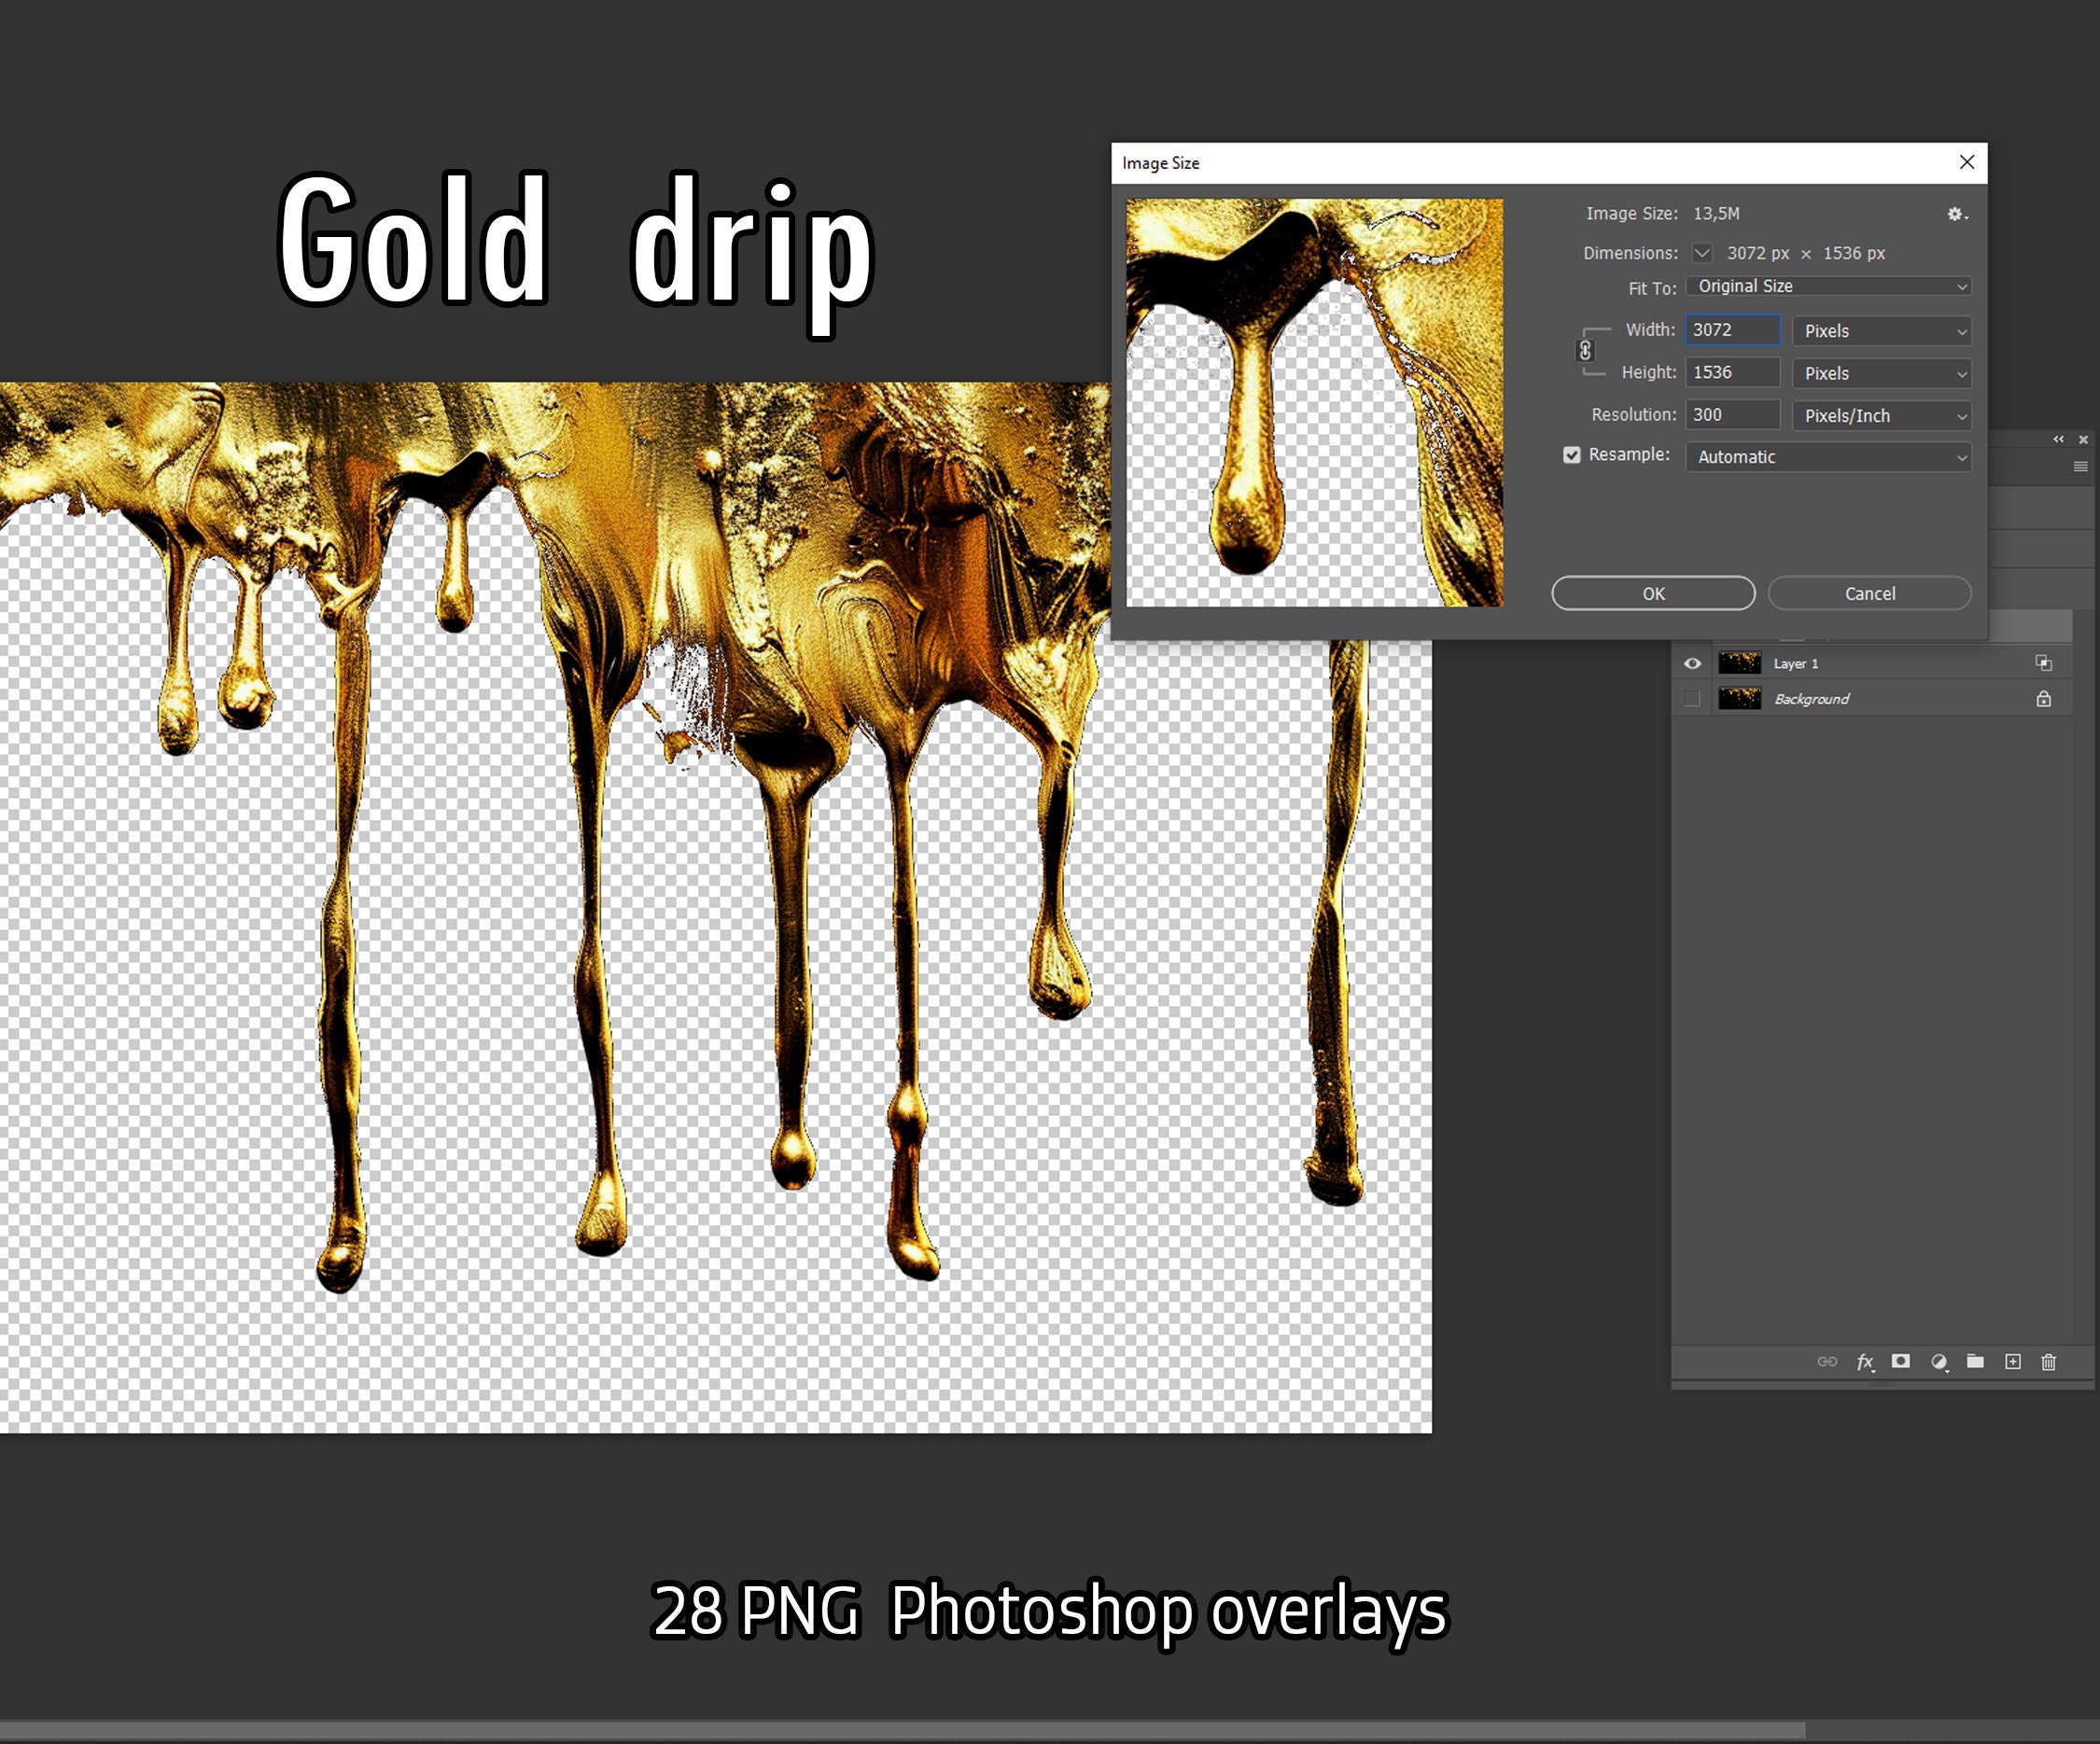The height and width of the screenshot is (1744, 2100).
Task: Click the delete layer trash icon
Action: tap(2049, 1362)
